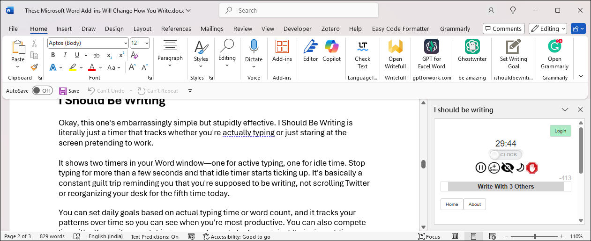Toggle AutoSave on
Screen dimensions: 591x241
click(42, 91)
